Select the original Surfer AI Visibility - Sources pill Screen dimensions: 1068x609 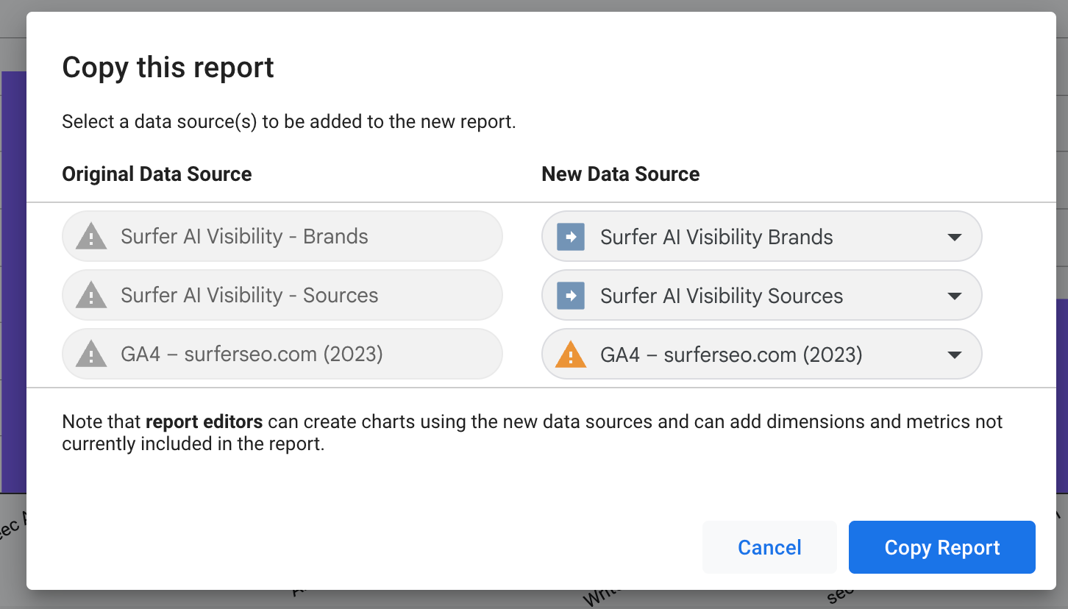point(282,295)
